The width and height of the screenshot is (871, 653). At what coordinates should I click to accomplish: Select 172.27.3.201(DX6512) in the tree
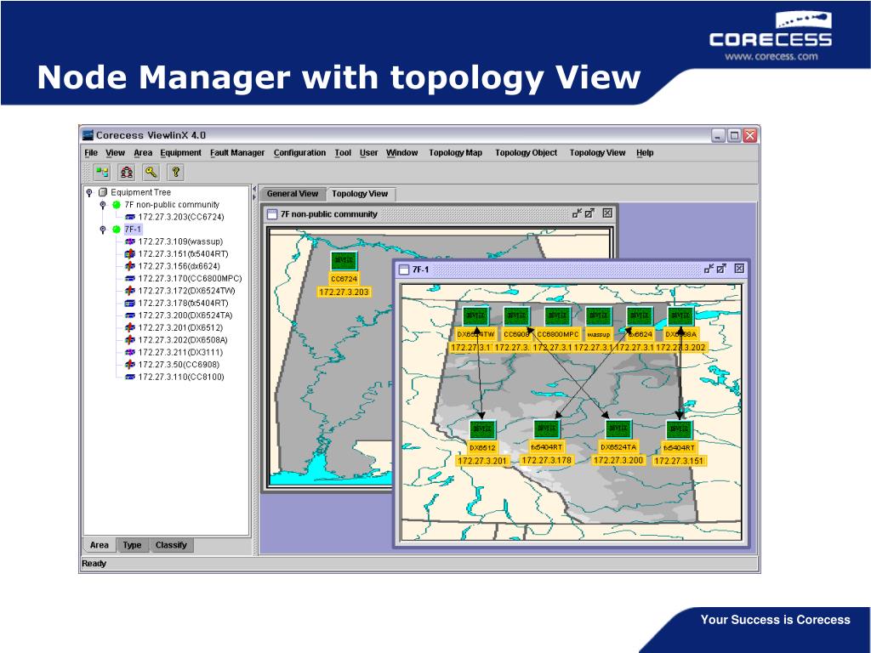click(x=180, y=327)
